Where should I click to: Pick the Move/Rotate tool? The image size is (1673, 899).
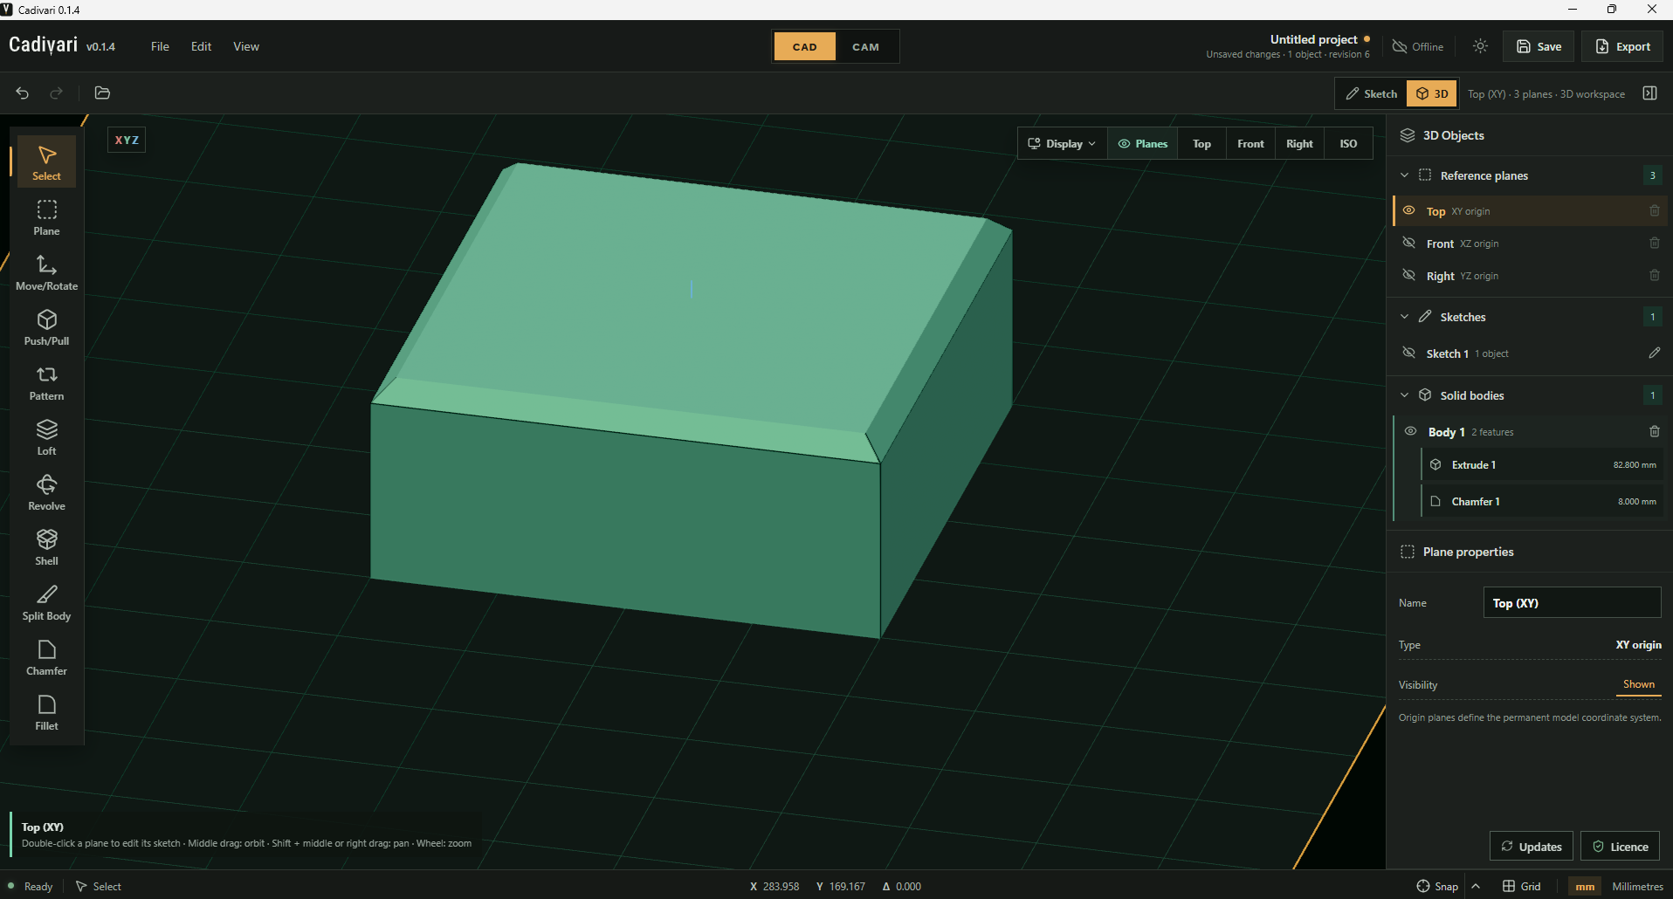coord(46,272)
